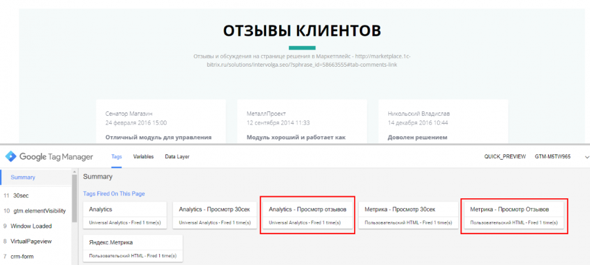The image size is (590, 265).
Task: Open the Variables tab
Action: pyautogui.click(x=144, y=156)
